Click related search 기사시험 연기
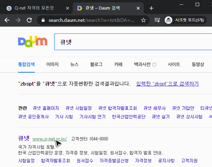This screenshot has width=212, height=167. coord(92,117)
